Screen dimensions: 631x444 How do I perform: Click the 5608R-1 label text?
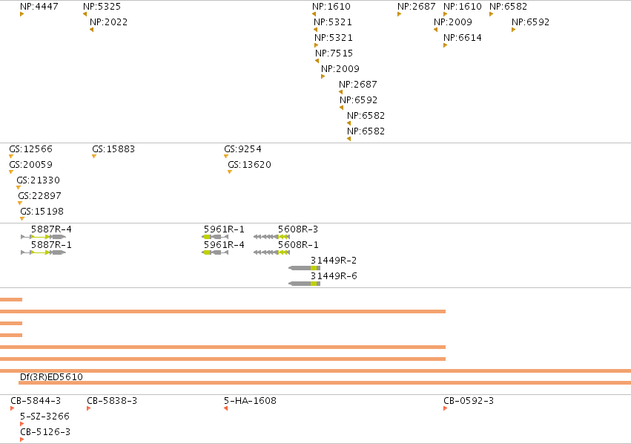point(298,244)
